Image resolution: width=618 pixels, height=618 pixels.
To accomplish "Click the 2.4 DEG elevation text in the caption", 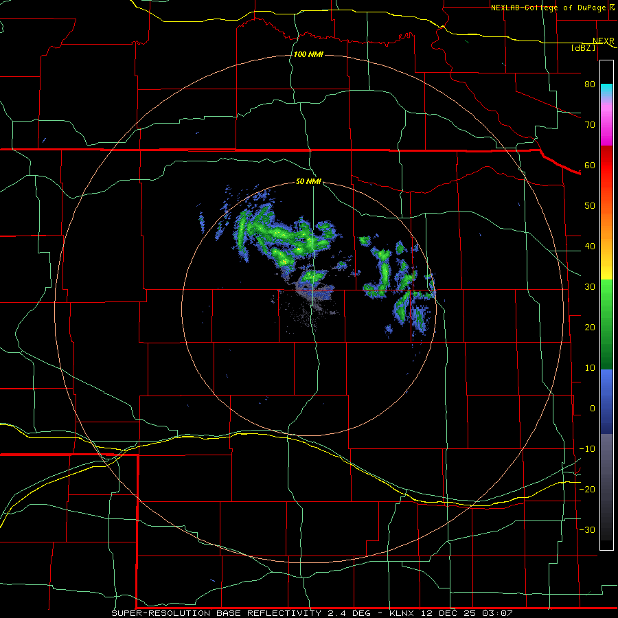I will click(x=350, y=613).
